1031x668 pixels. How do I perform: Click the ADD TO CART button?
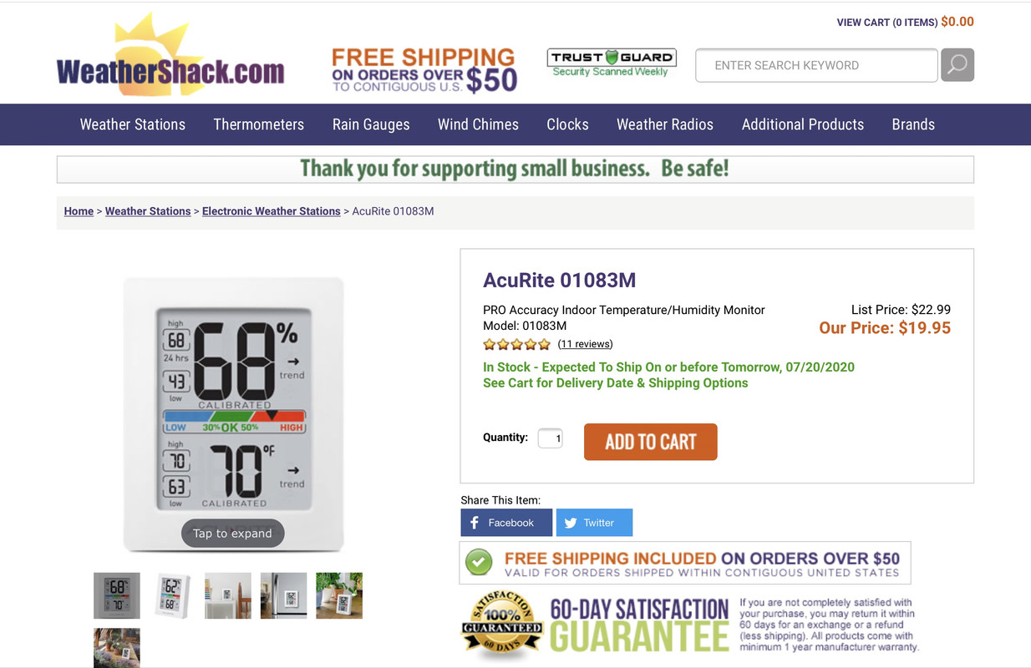click(x=651, y=442)
